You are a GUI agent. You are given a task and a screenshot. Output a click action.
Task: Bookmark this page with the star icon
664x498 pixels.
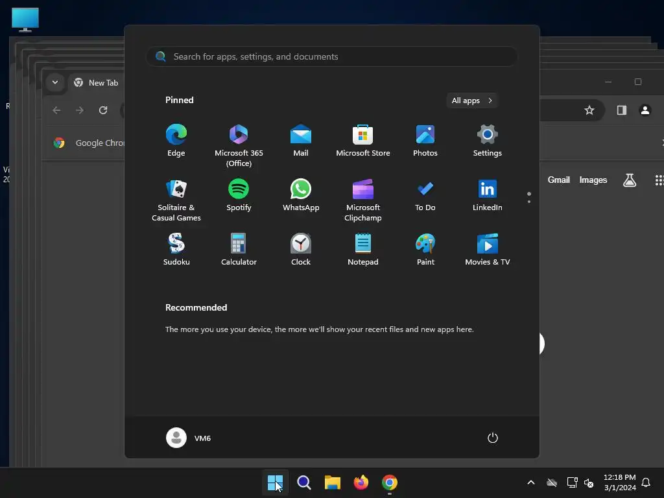point(589,110)
